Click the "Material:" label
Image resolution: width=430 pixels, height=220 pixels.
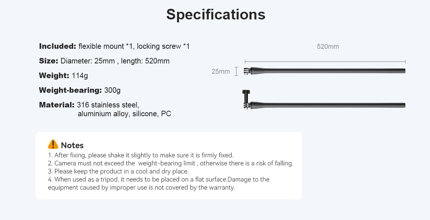[57, 105]
